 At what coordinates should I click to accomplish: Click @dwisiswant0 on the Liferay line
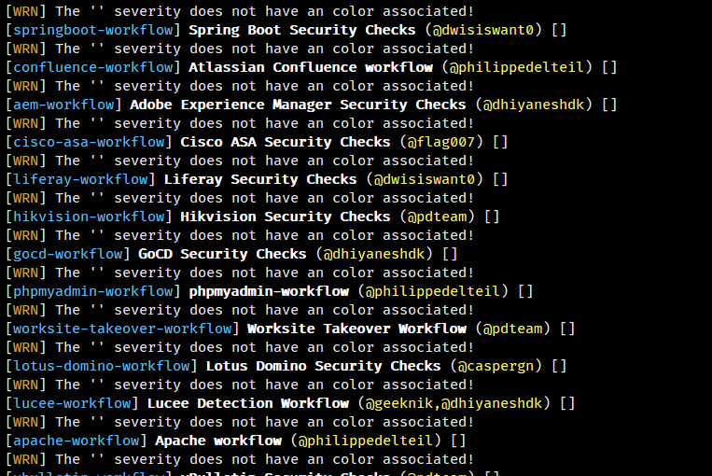(425, 179)
